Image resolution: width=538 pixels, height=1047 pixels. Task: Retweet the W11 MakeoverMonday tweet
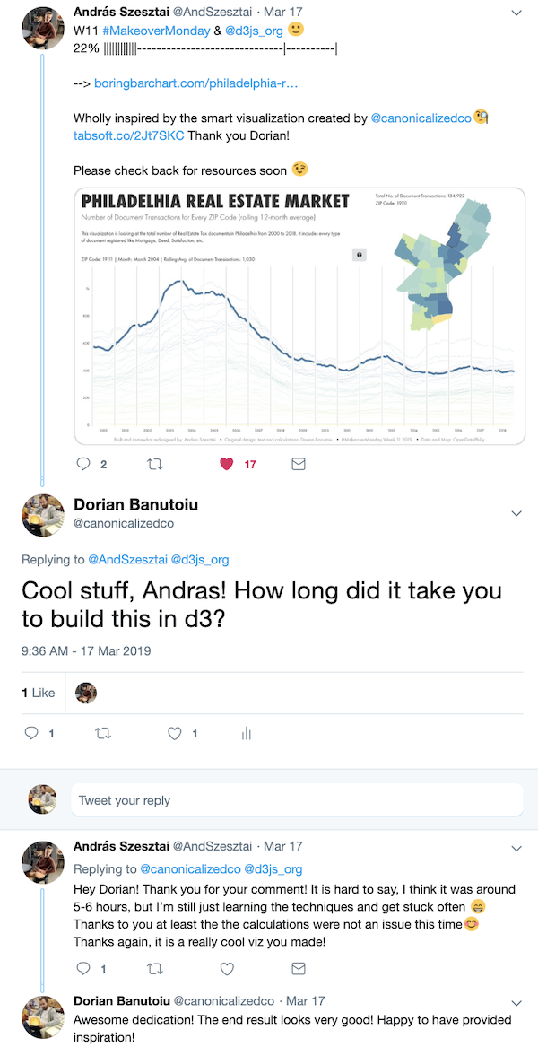[x=154, y=464]
